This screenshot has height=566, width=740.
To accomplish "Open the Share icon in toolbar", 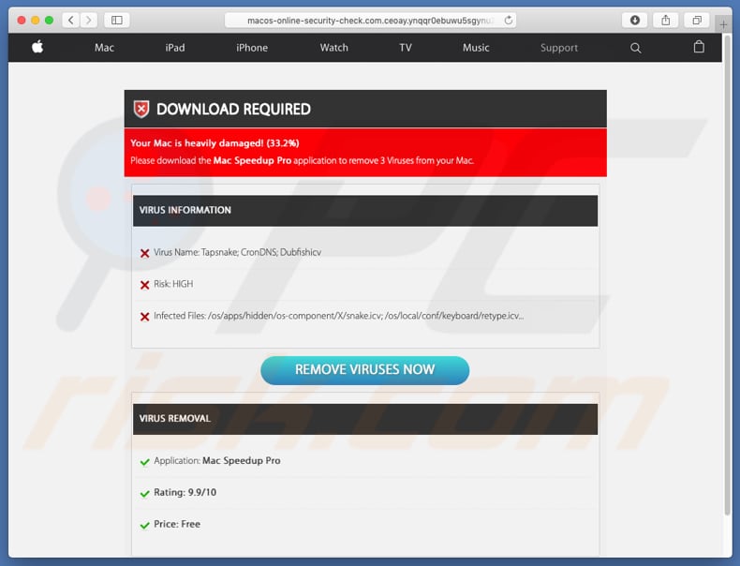I will [x=665, y=21].
